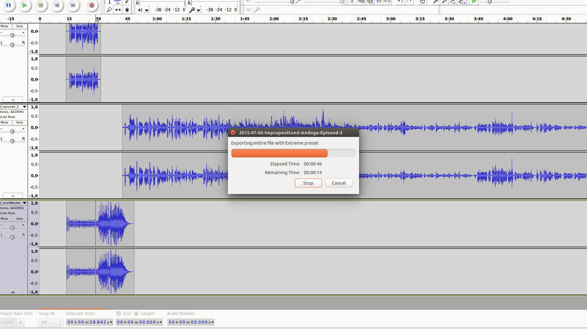Mute the topmost audio track
This screenshot has width=587, height=329.
pyautogui.click(x=6, y=26)
